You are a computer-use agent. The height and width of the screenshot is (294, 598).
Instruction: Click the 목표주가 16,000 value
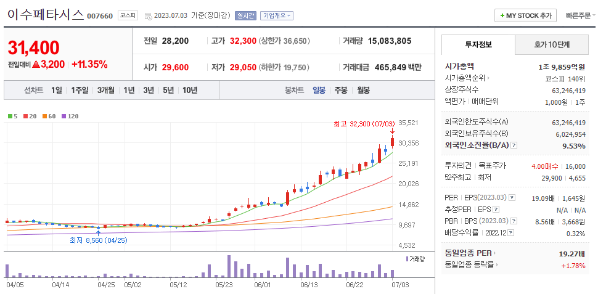point(575,166)
